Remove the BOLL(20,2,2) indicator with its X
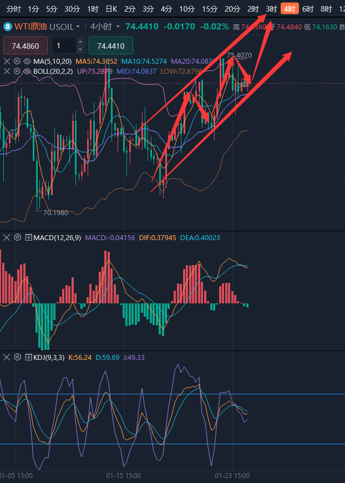The height and width of the screenshot is (483, 345). point(7,72)
